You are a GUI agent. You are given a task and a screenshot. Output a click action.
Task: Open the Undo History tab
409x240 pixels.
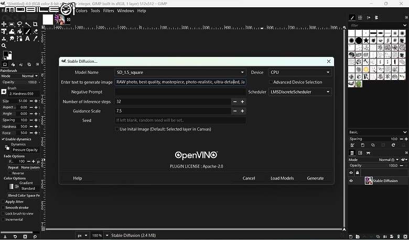pyautogui.click(x=21, y=64)
